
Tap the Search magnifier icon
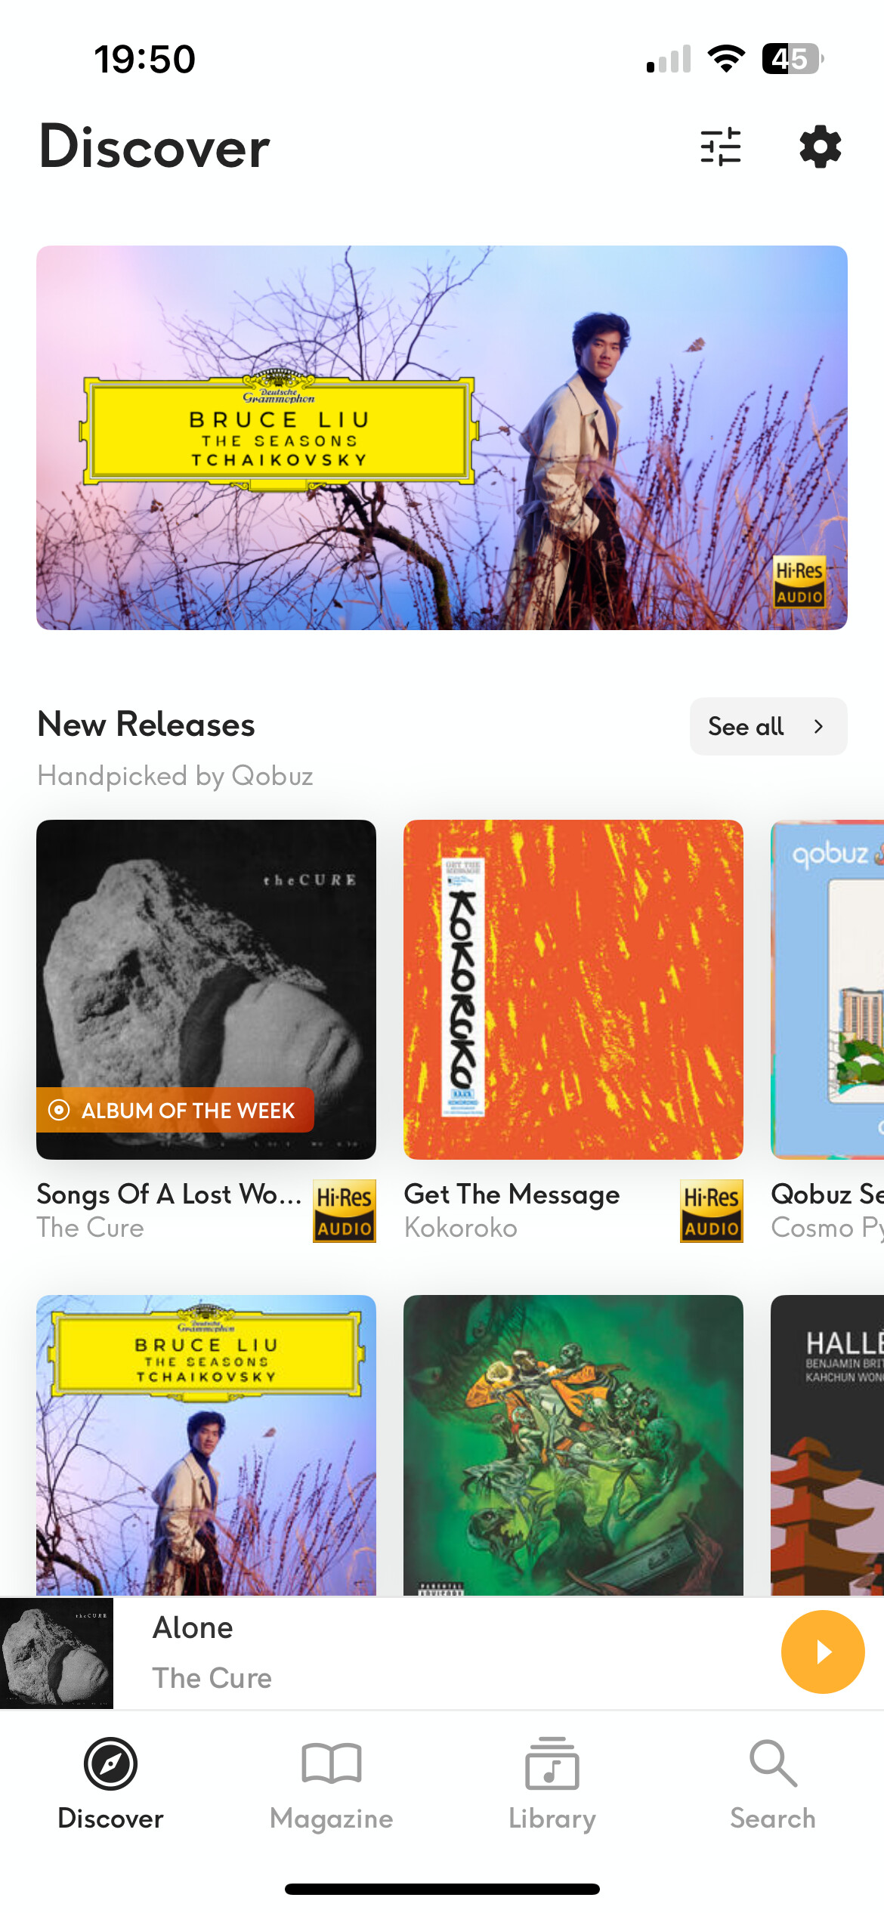pos(773,1764)
